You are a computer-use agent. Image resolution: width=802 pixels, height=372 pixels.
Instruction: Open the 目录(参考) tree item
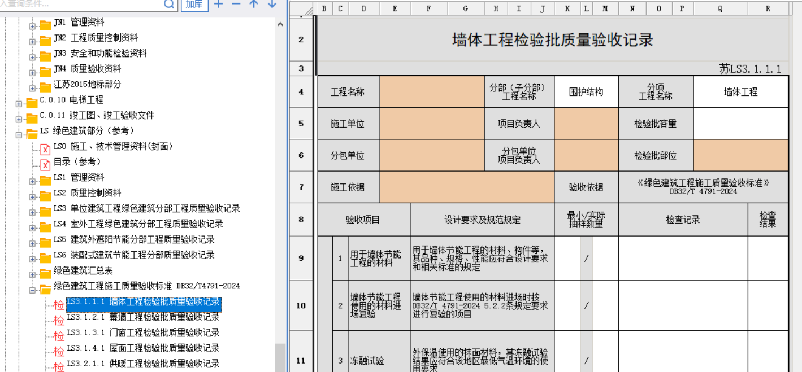[x=77, y=161]
